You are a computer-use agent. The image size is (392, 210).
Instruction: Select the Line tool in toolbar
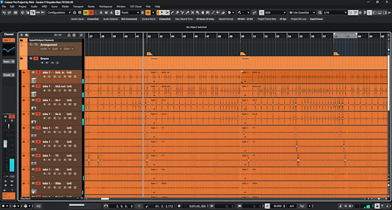click(x=213, y=13)
